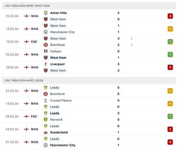Viewport: 177px width, 151px height.
Task: Click green T badge for West Ham–Brentford FAC match
Action: pos(170,42)
